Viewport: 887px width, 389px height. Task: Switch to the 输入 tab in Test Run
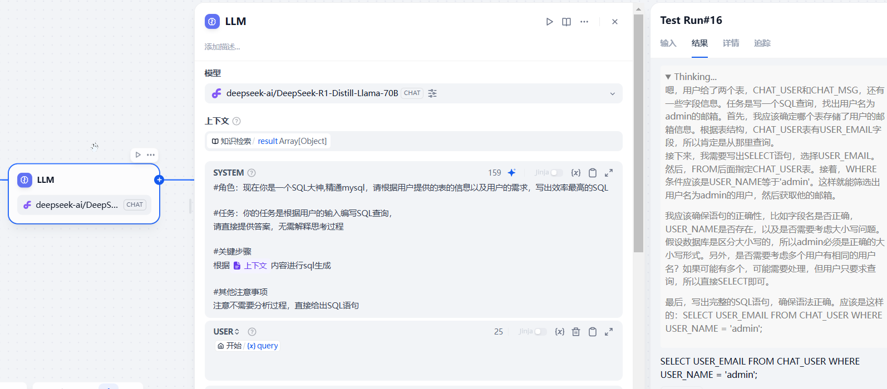pos(668,43)
